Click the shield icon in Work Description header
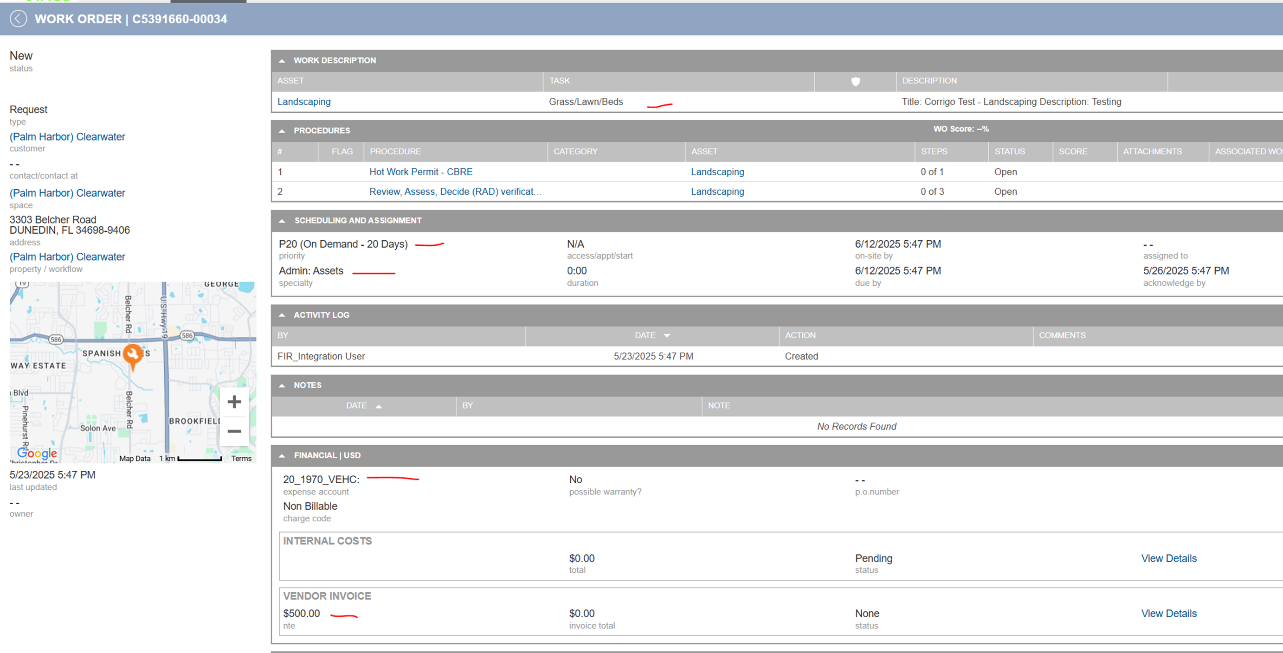 855,81
